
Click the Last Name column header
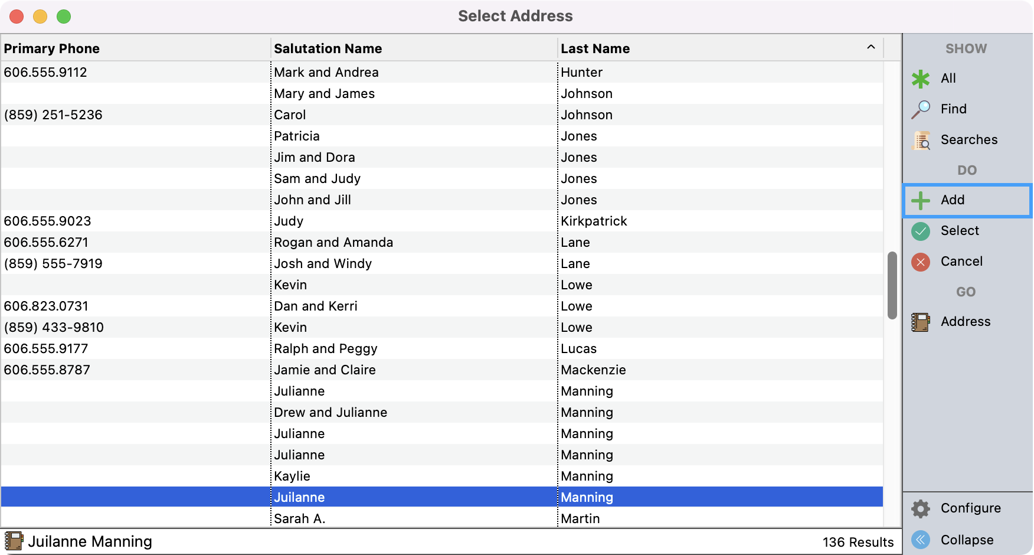595,48
